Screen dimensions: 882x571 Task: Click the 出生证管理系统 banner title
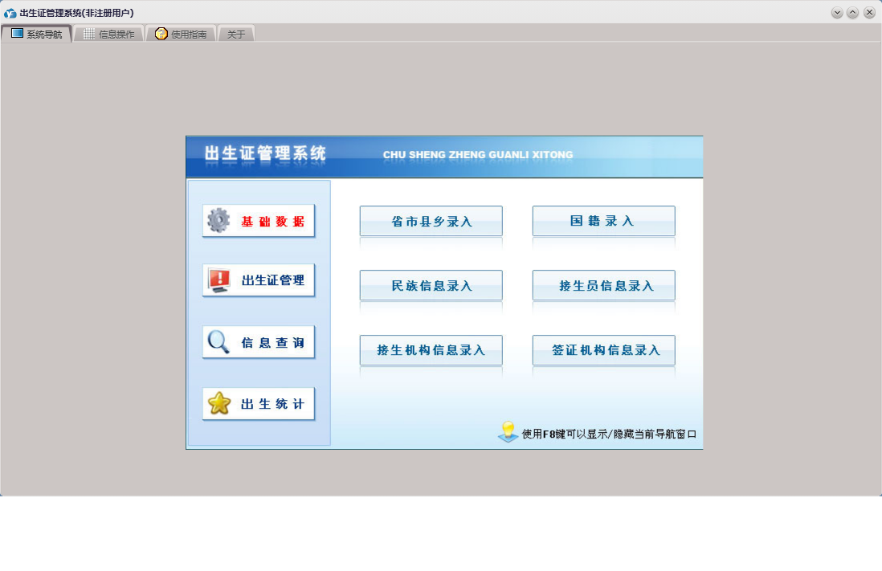265,153
